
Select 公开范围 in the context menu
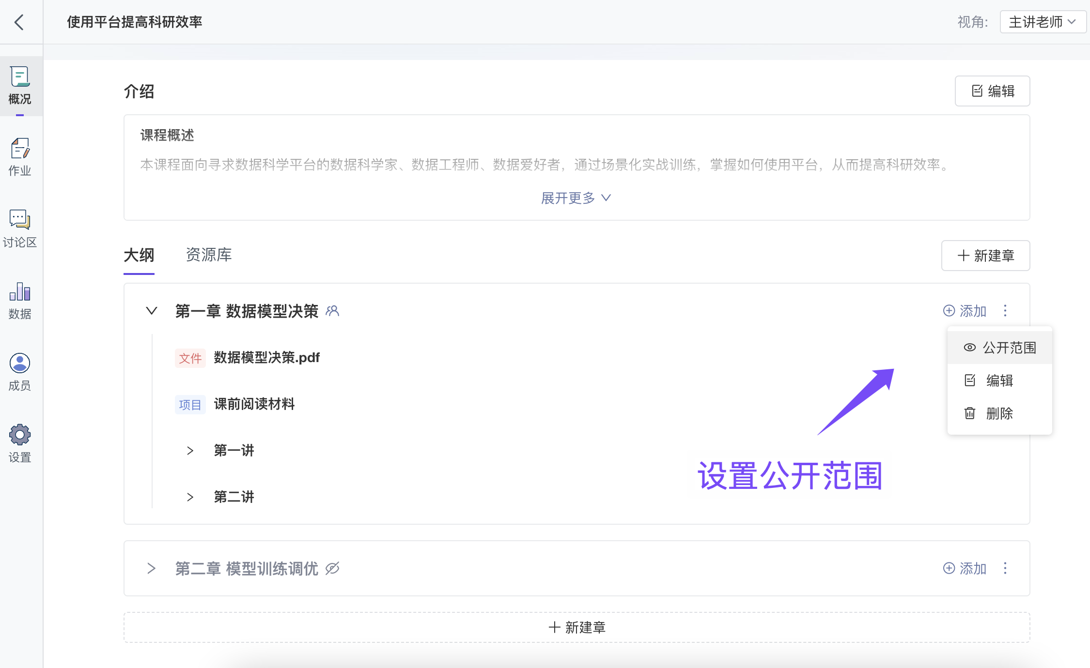tap(1000, 348)
